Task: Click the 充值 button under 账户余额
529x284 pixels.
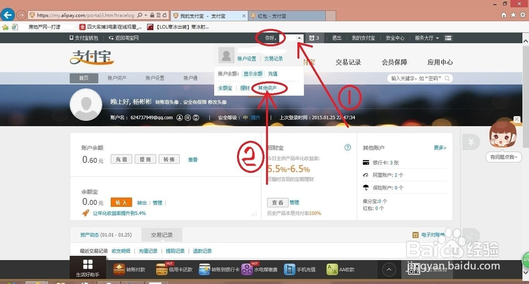Action: coord(122,159)
